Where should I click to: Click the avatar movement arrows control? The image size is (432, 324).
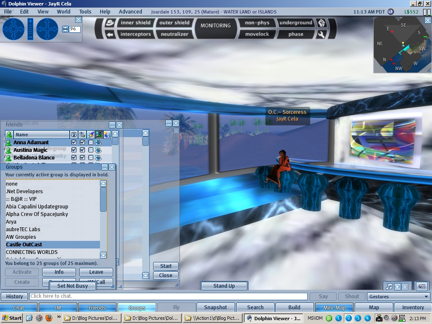(x=47, y=29)
